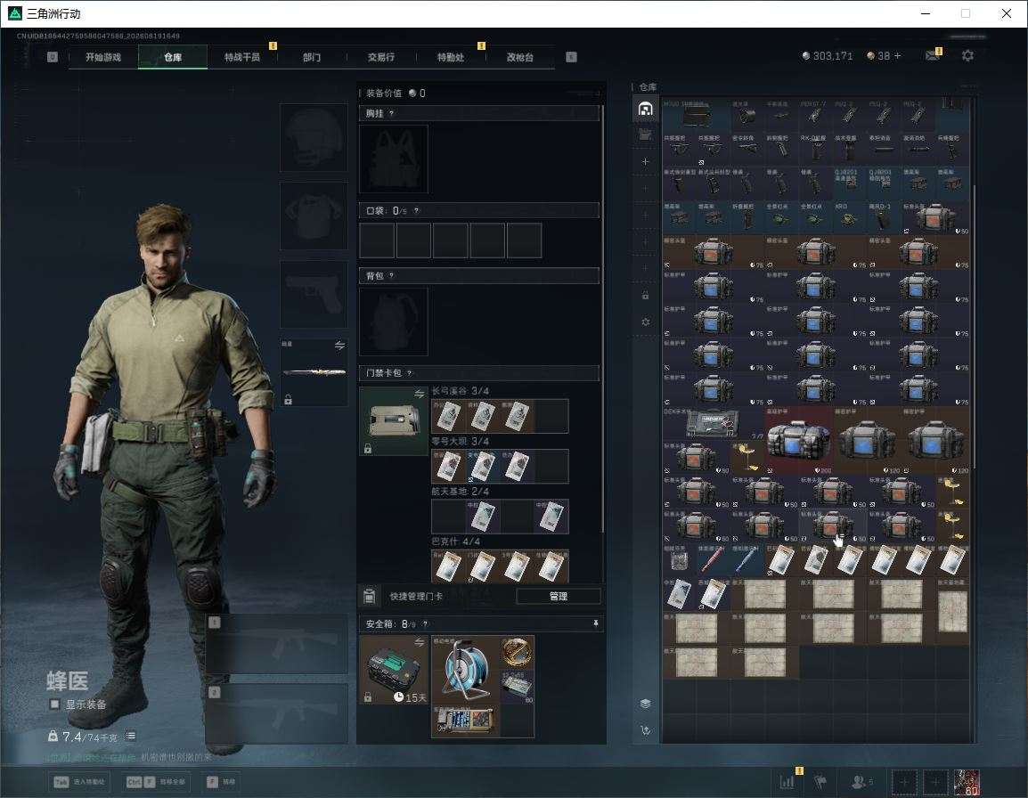1028x798 pixels.
Task: Select the blue cable reel in safe box
Action: [465, 670]
